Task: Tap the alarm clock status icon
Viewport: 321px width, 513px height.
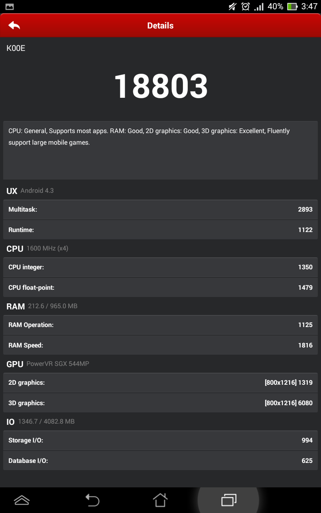Action: coord(246,6)
